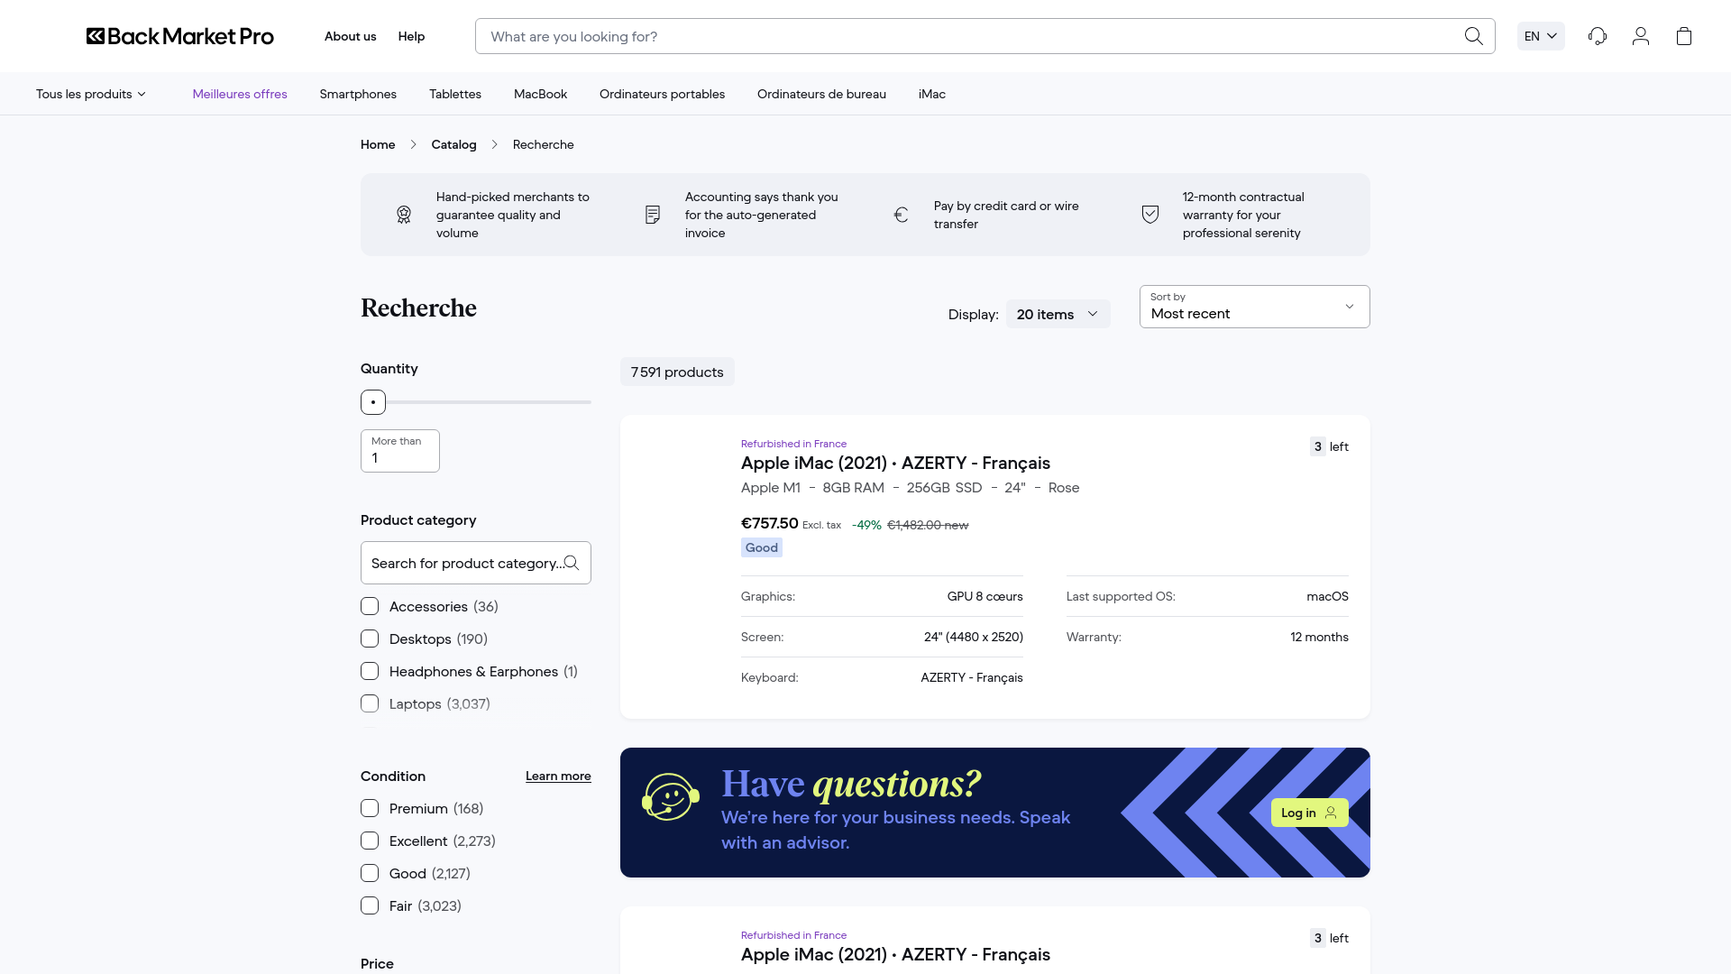This screenshot has width=1731, height=974.
Task: Click the product category search magnifier icon
Action: [571, 563]
